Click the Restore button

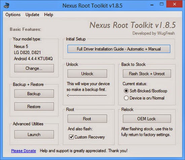click(34, 106)
